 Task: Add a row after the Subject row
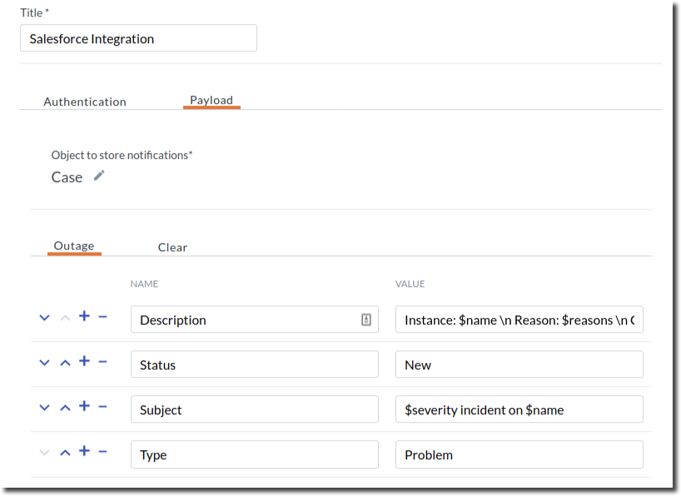pos(84,406)
